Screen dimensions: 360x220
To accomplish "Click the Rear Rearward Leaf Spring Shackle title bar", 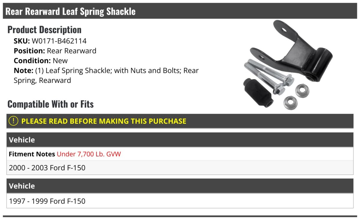I will pyautogui.click(x=70, y=11).
